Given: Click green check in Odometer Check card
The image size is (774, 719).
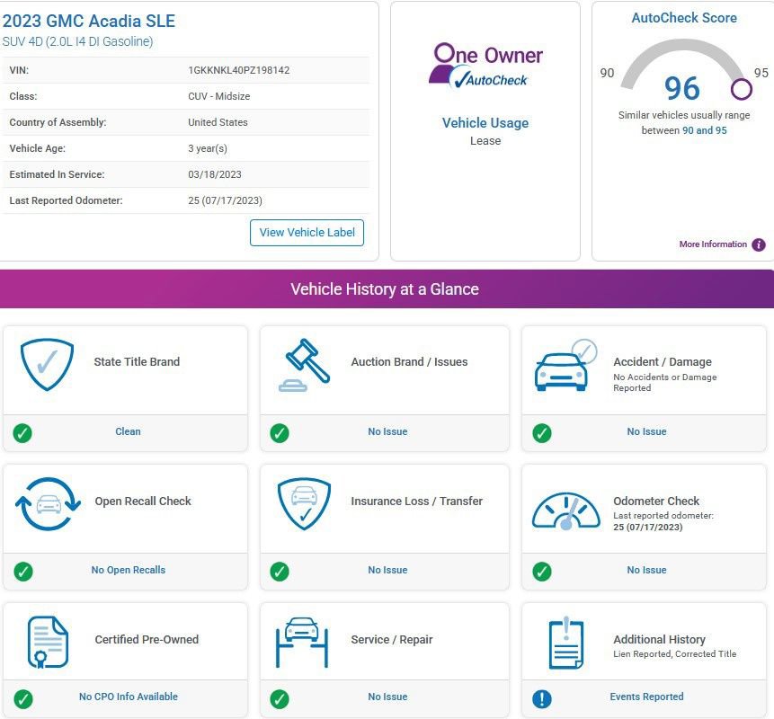Looking at the screenshot, I should click(x=542, y=572).
